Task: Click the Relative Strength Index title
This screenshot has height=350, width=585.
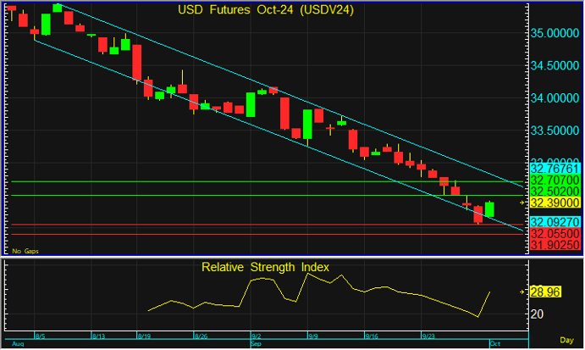Action: pos(265,267)
